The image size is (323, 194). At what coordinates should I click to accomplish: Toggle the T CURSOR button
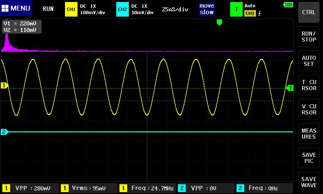[x=309, y=85]
